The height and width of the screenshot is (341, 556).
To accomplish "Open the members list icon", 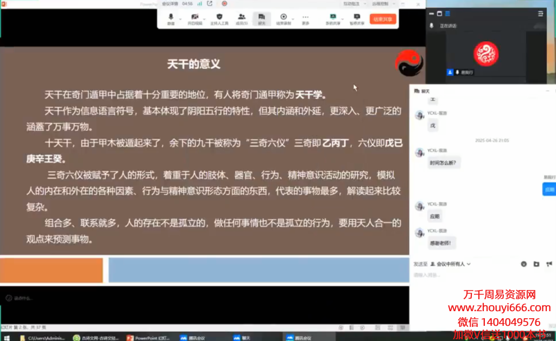I will [242, 18].
